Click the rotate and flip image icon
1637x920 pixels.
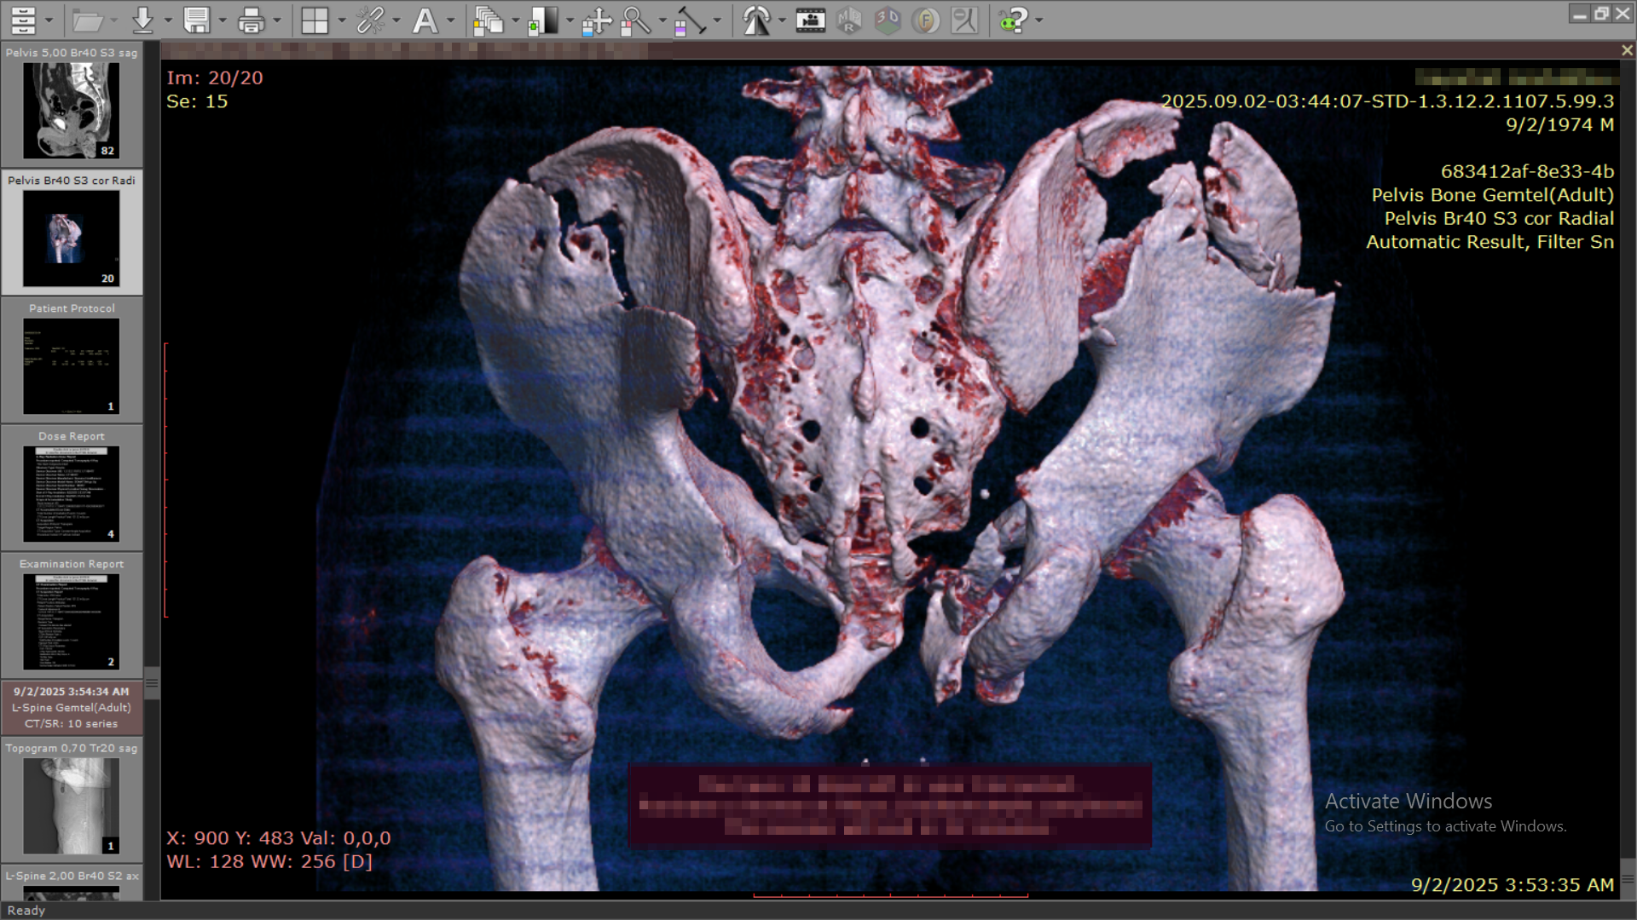click(756, 20)
